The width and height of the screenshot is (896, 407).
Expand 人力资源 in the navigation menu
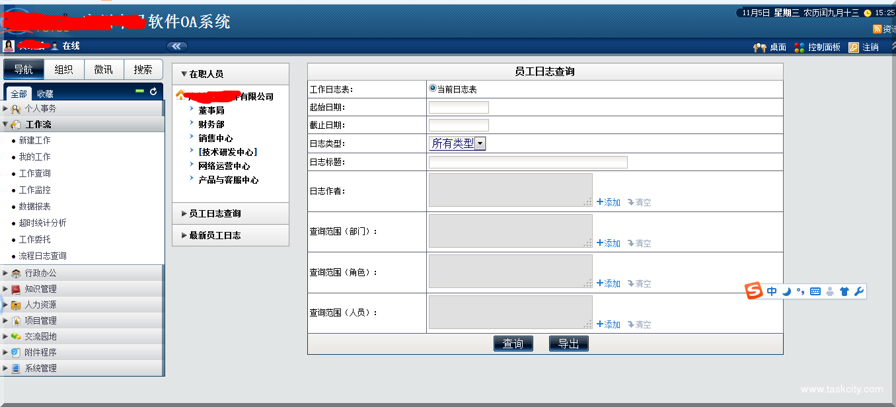pyautogui.click(x=40, y=305)
